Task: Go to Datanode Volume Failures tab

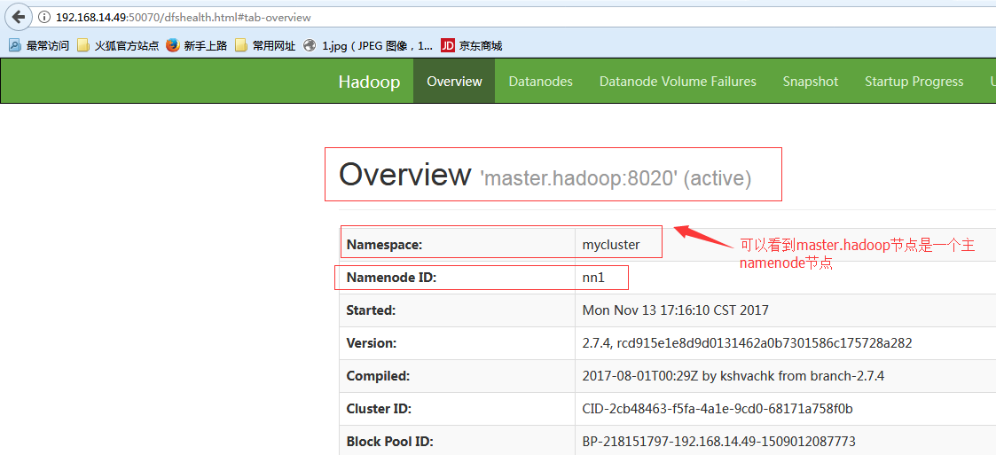Action: coord(678,82)
